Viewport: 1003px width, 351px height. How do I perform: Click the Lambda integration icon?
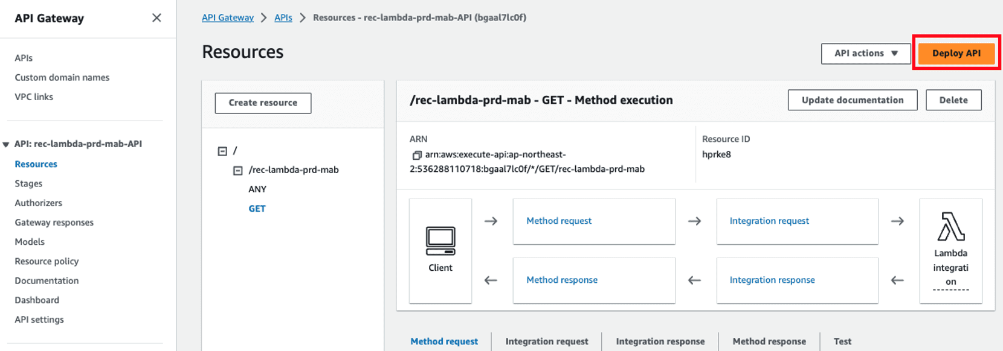(950, 227)
